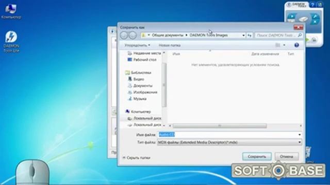The height and width of the screenshot is (185, 330).
Task: Open view options dropdown arrow
Action: [284, 45]
